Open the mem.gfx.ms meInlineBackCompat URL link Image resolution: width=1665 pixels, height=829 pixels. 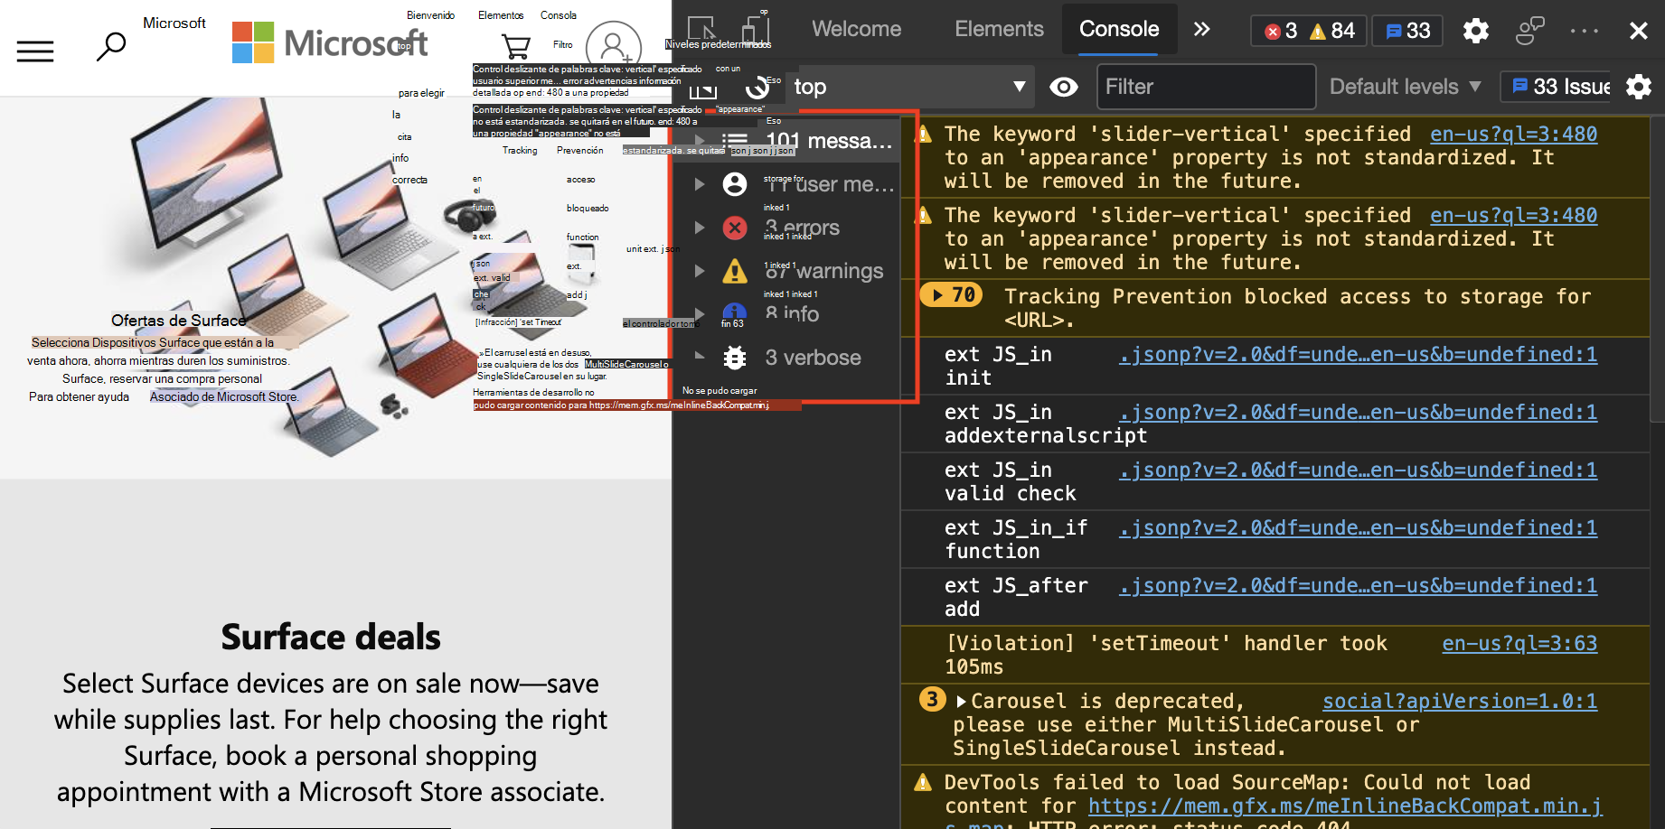click(1345, 806)
